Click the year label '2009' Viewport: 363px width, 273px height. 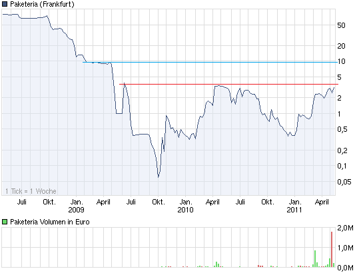pos(76,210)
